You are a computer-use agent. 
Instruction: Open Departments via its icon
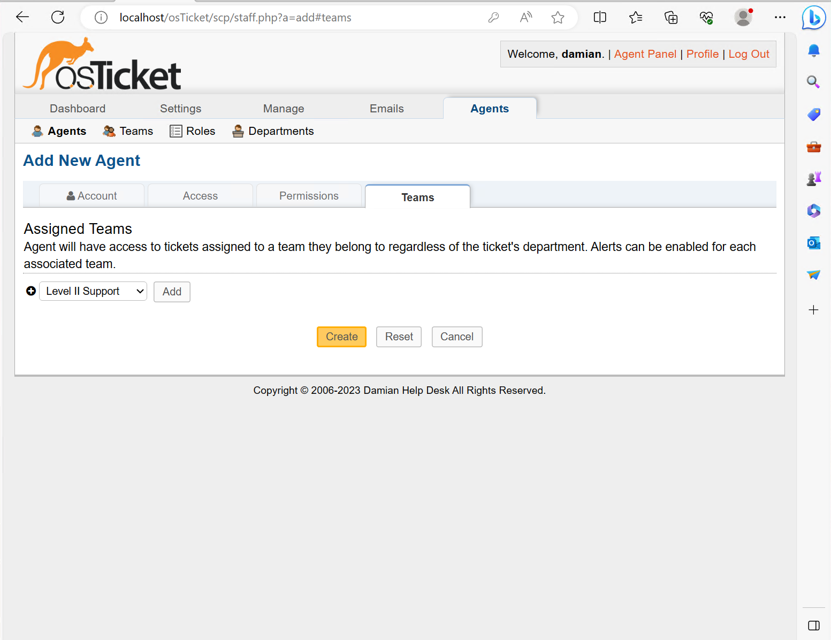click(238, 131)
